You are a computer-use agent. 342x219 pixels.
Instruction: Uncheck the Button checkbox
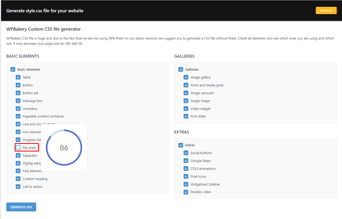[x=18, y=85]
